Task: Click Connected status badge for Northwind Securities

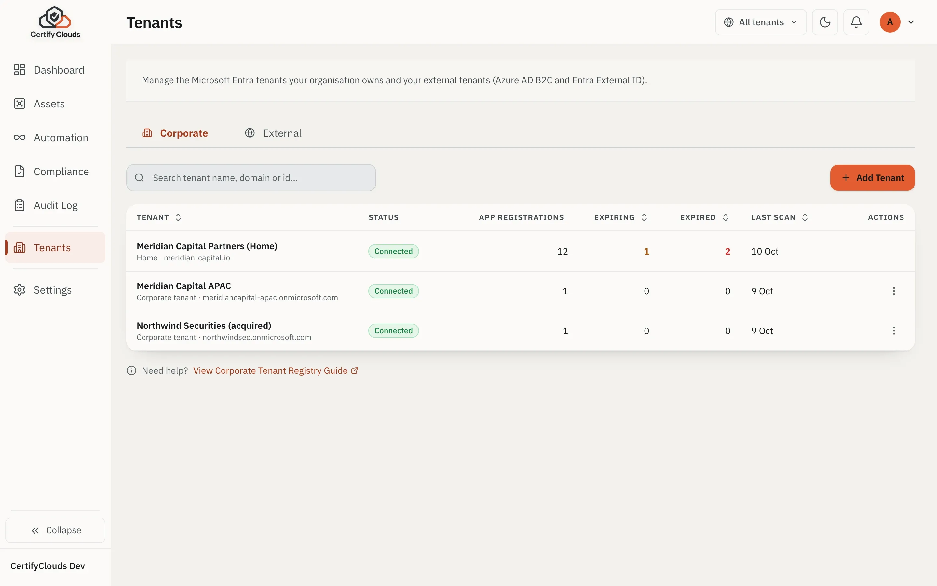Action: click(x=393, y=330)
